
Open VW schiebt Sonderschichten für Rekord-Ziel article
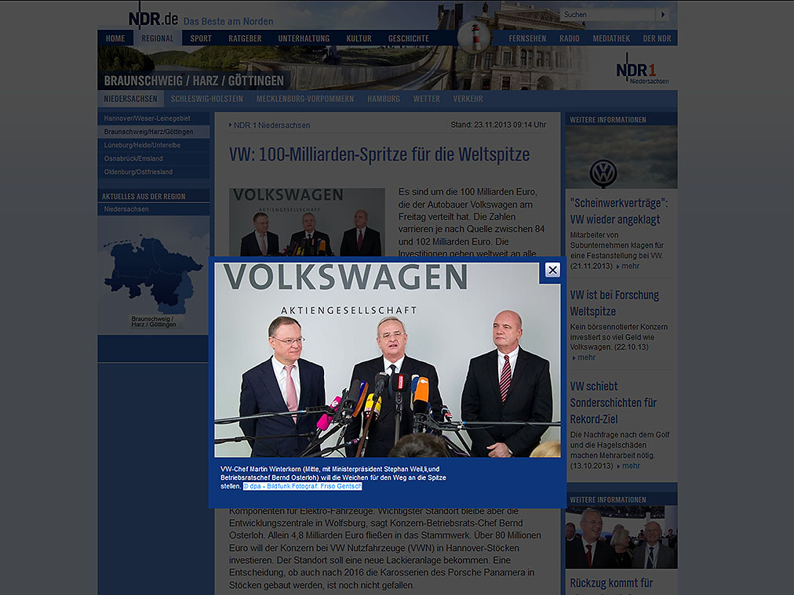click(614, 403)
